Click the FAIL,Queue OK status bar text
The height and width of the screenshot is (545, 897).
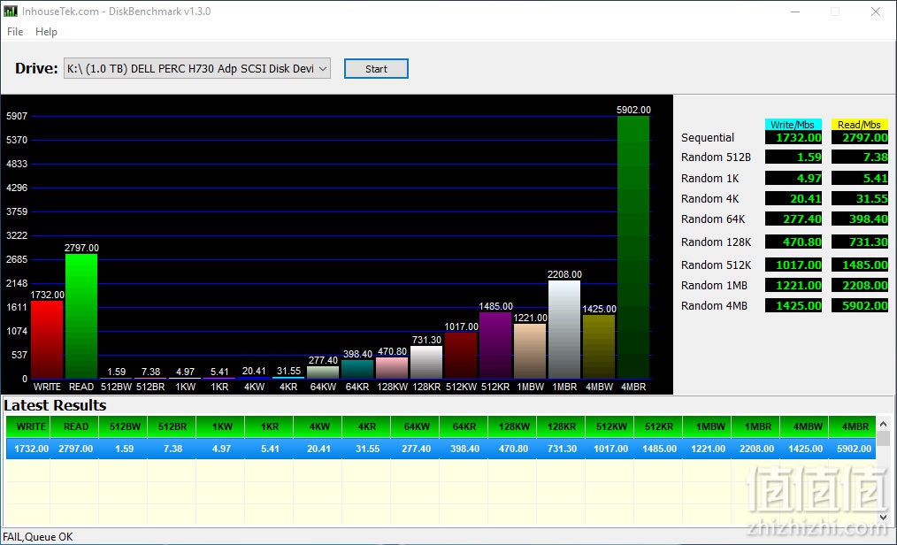point(38,537)
